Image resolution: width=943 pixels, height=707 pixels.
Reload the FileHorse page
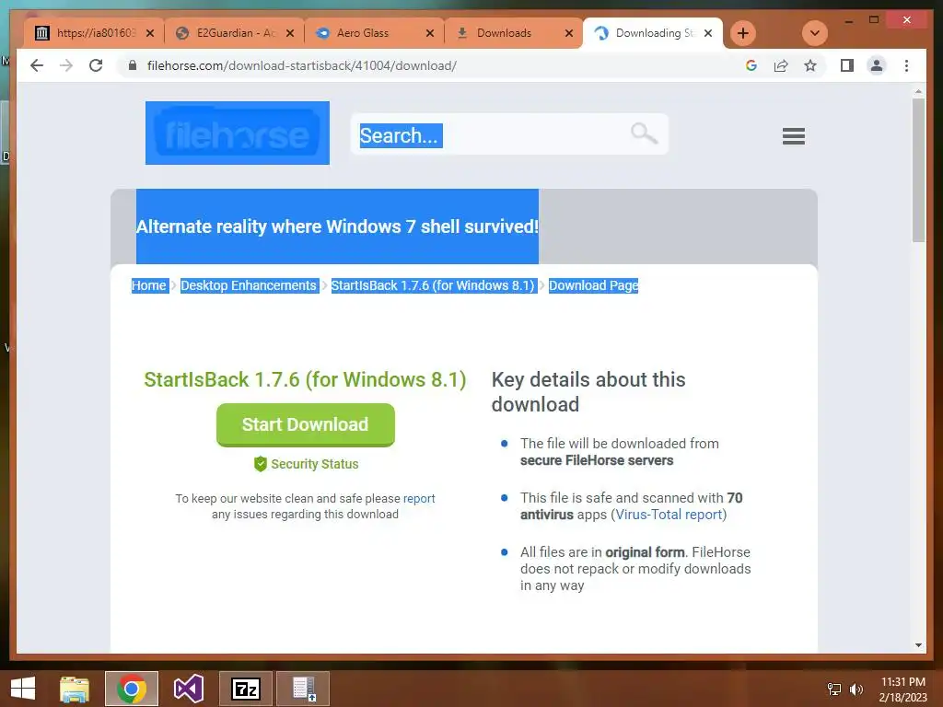click(x=96, y=65)
